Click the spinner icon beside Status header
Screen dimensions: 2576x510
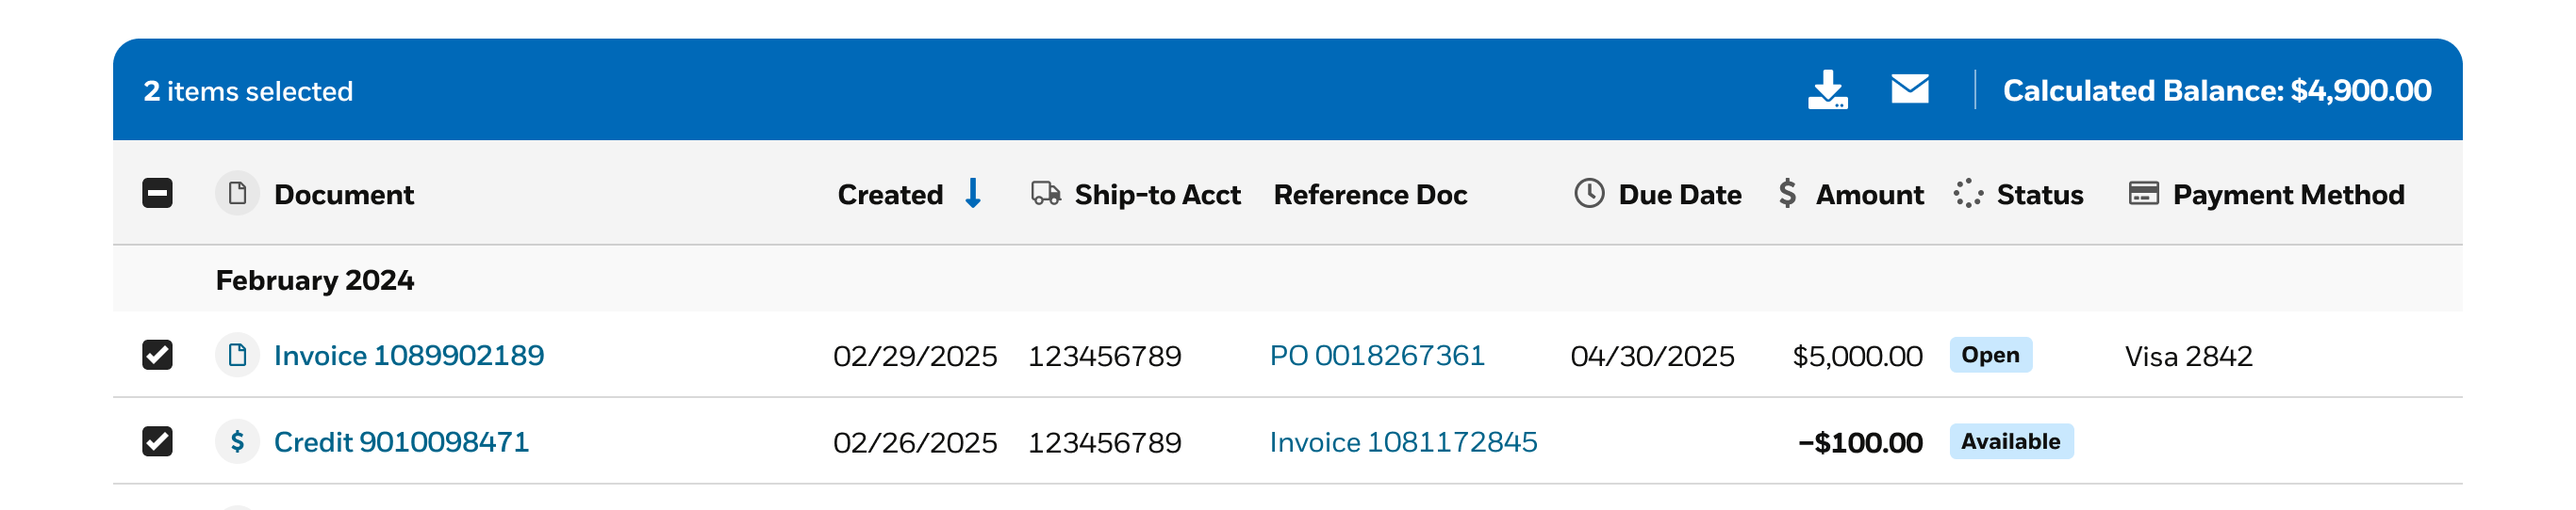[1968, 194]
